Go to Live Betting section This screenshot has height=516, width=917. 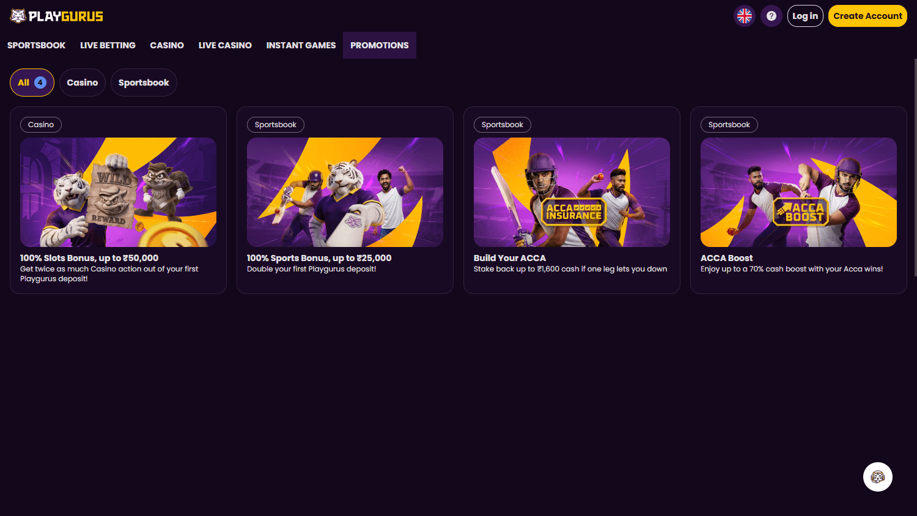108,45
